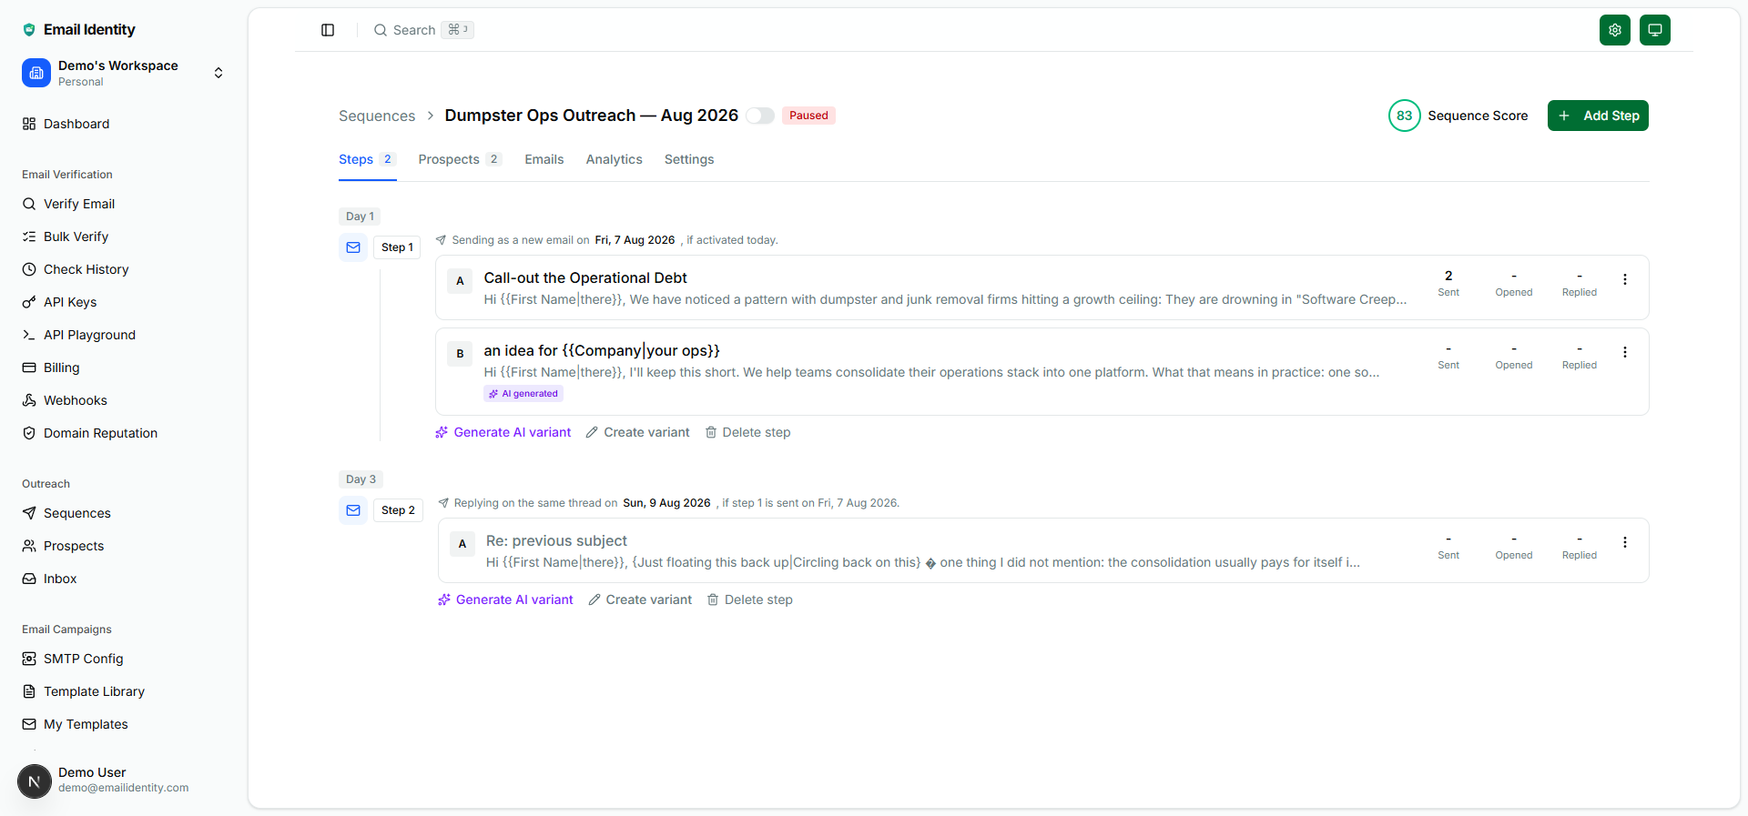1748x816 pixels.
Task: Toggle the sidebar panel icon
Action: [328, 30]
